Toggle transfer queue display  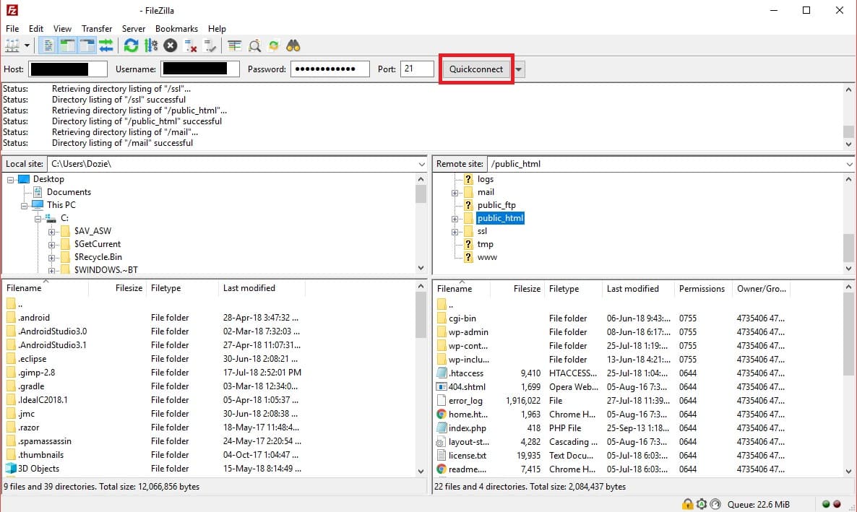106,46
